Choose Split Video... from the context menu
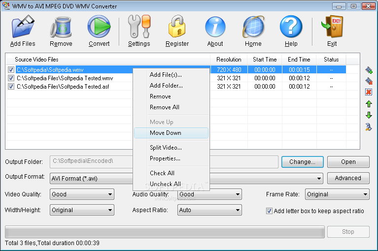 coord(171,148)
